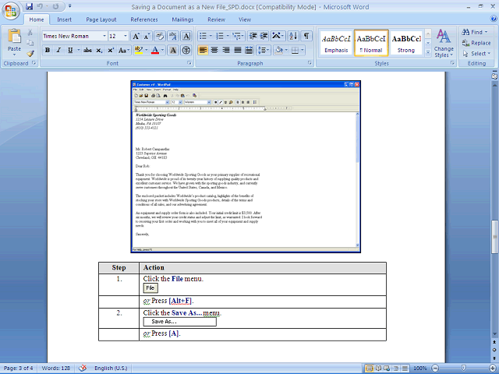Switch to the References tab
Screen dimensions: 499x374
coord(144,19)
